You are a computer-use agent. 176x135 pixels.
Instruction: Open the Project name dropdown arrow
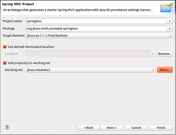pos(170,21)
